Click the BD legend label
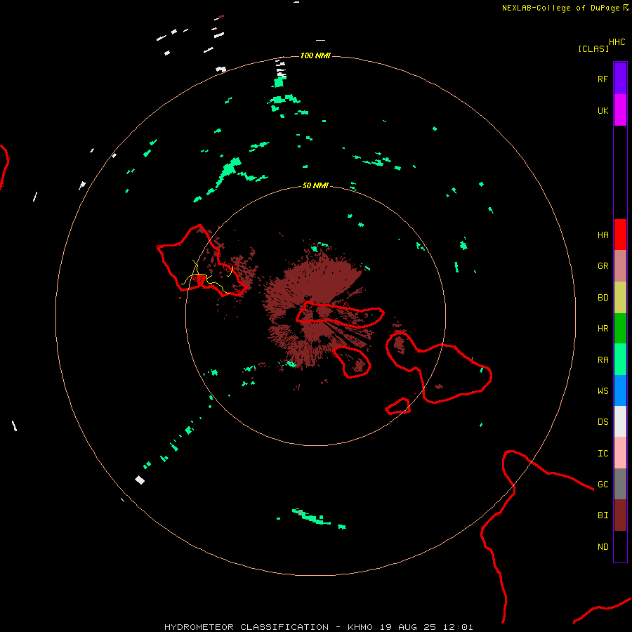 [x=603, y=298]
